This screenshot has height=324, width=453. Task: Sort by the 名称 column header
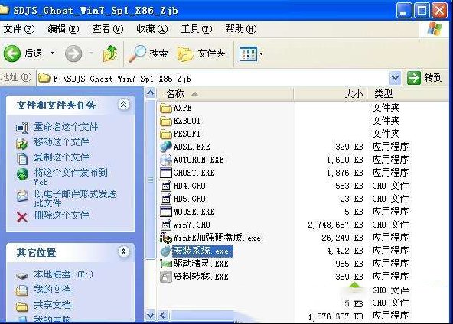tap(225, 94)
